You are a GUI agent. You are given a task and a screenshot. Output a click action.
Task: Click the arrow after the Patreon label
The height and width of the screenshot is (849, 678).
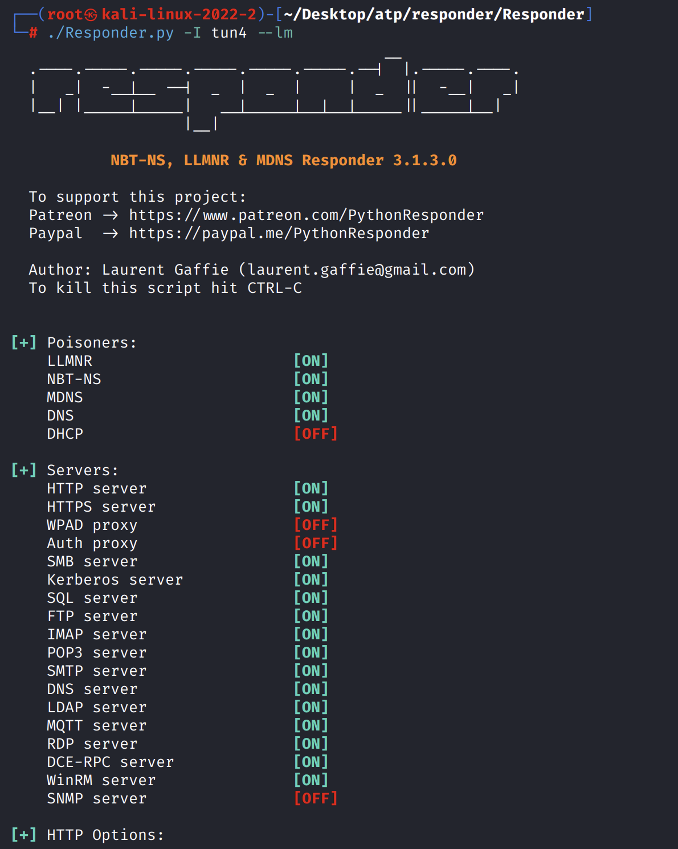(111, 215)
